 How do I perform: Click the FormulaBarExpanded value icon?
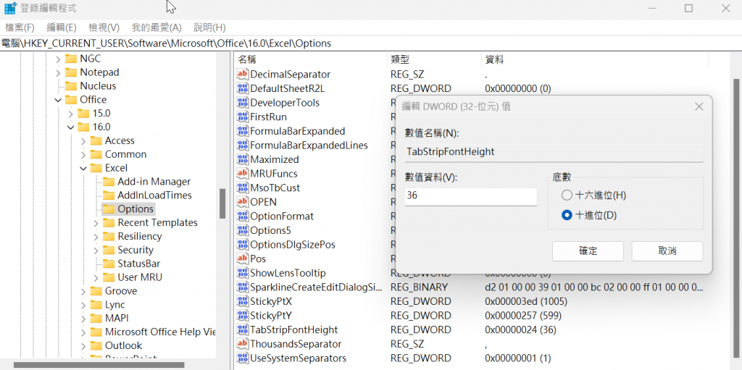point(242,131)
